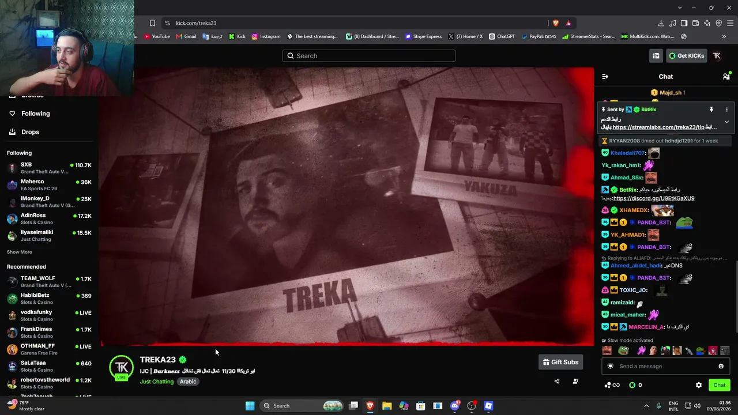
Task: Click the Arabic language tag
Action: tap(188, 382)
